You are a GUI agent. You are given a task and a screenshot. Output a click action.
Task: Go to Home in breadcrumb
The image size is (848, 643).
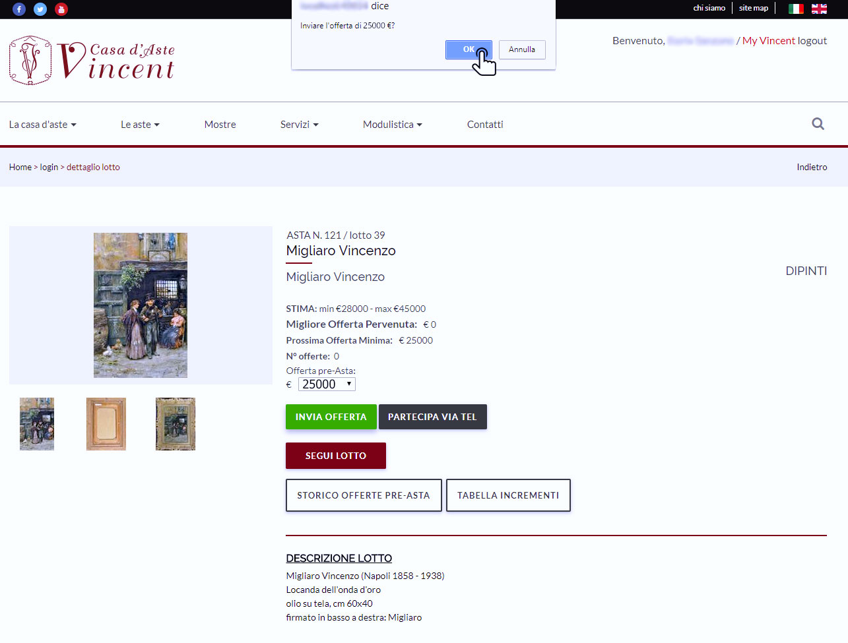20,168
